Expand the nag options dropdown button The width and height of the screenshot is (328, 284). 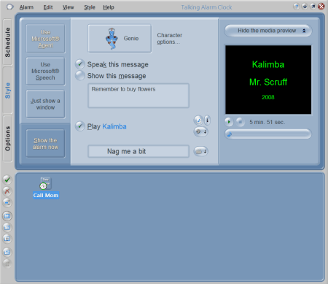coord(201,151)
